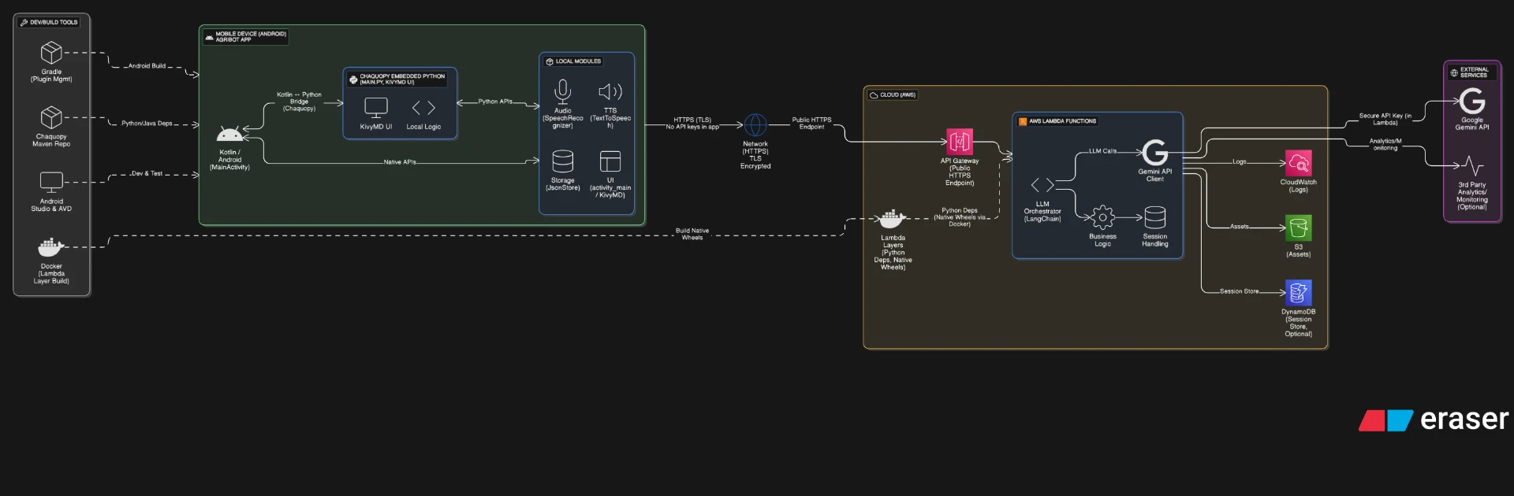Click the TTS TextToSpeech speaker icon

click(610, 91)
